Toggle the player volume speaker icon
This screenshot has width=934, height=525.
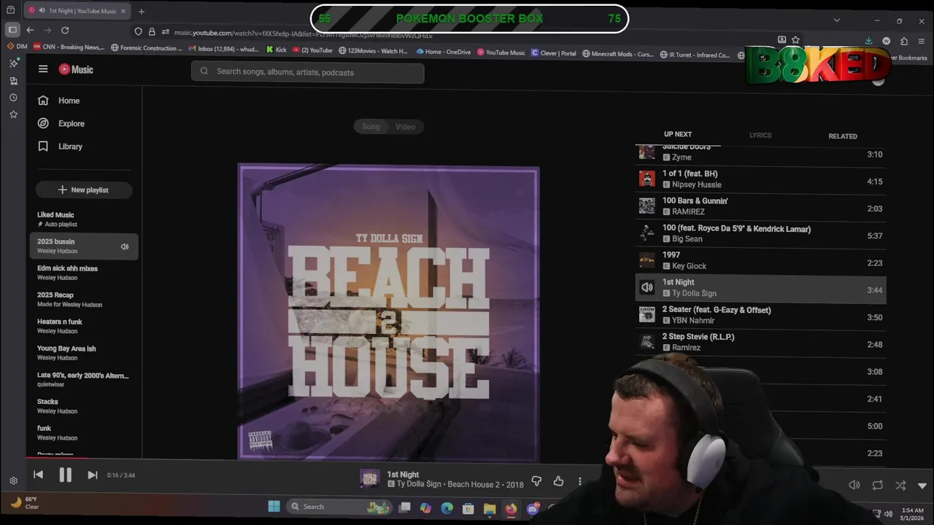(854, 485)
